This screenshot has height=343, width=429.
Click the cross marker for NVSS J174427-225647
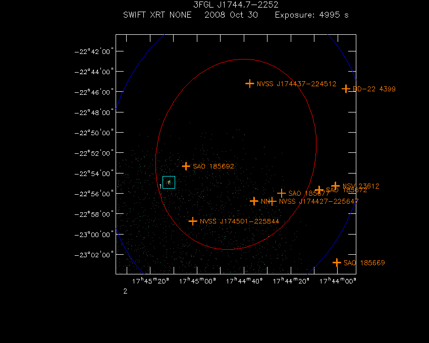pos(272,201)
